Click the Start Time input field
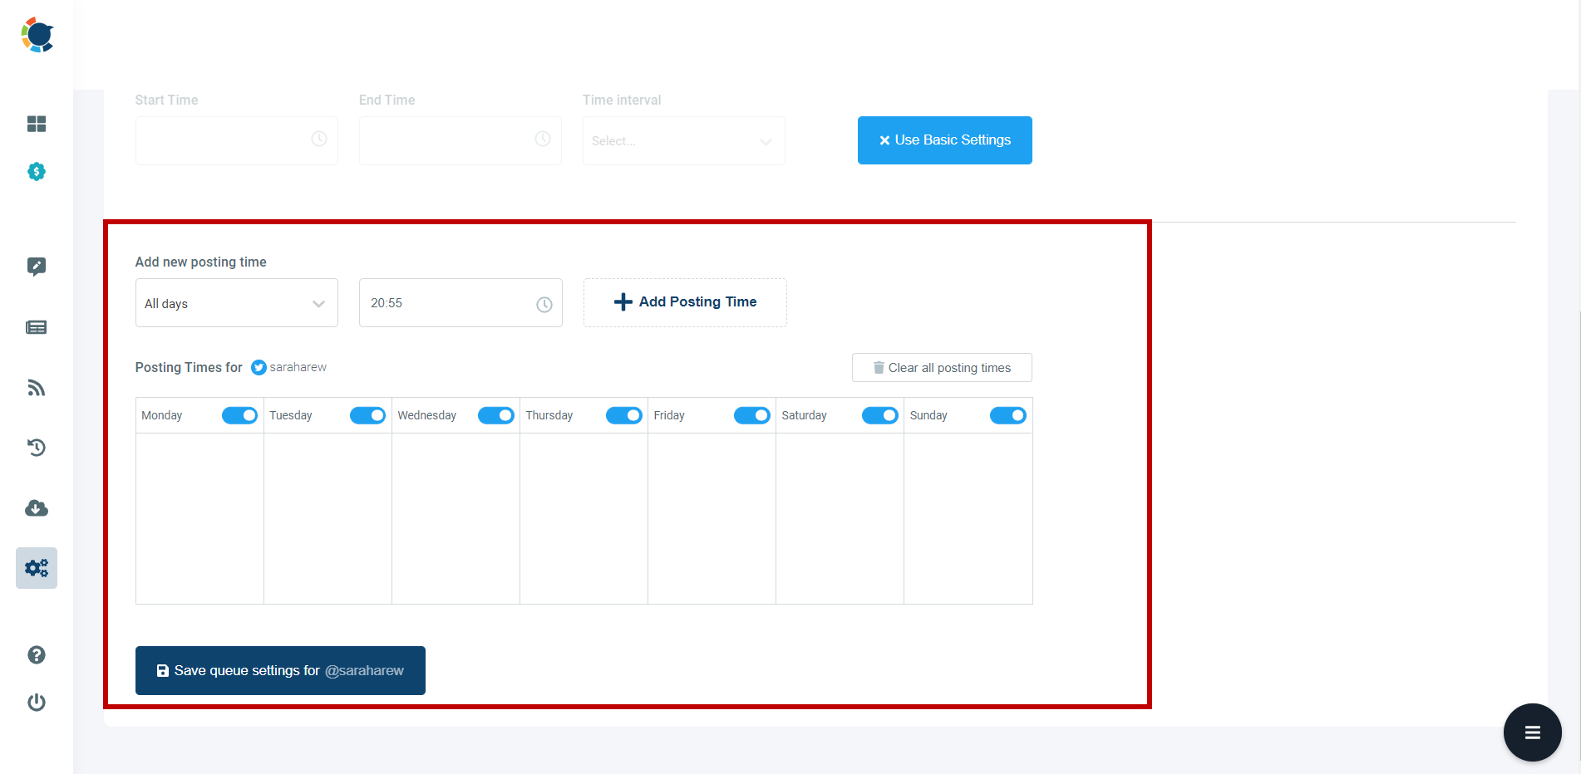This screenshot has height=774, width=1581. coord(236,140)
